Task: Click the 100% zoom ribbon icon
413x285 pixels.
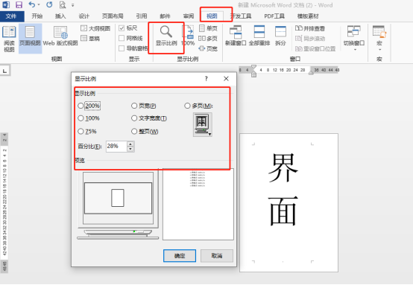Action: [x=188, y=36]
